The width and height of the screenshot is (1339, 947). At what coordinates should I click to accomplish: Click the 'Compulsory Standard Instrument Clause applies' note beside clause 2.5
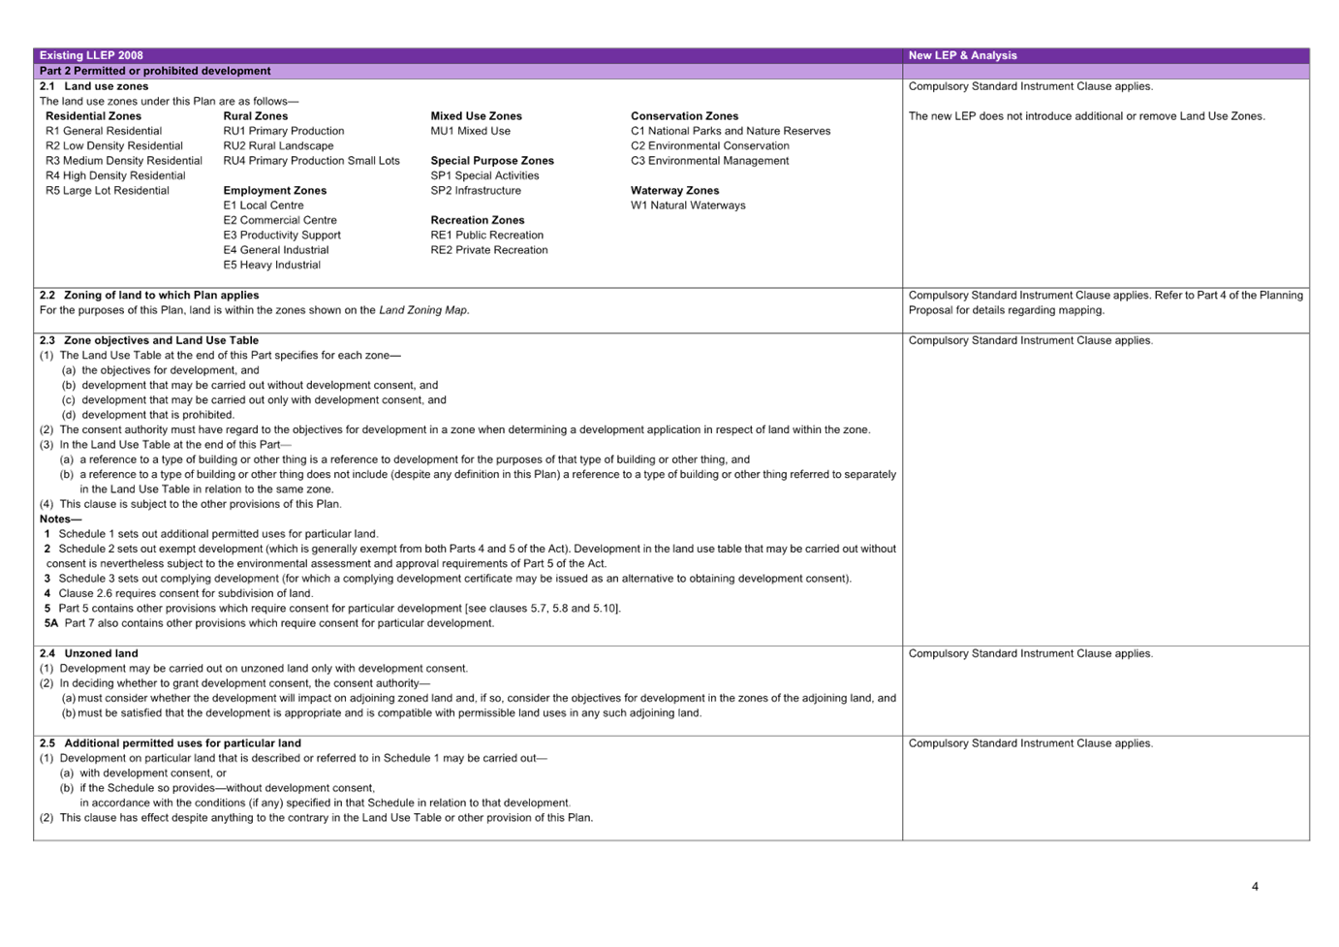1031,743
